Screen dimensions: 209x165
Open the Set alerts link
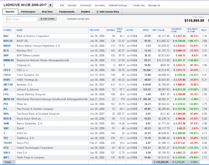pyautogui.click(x=100, y=5)
